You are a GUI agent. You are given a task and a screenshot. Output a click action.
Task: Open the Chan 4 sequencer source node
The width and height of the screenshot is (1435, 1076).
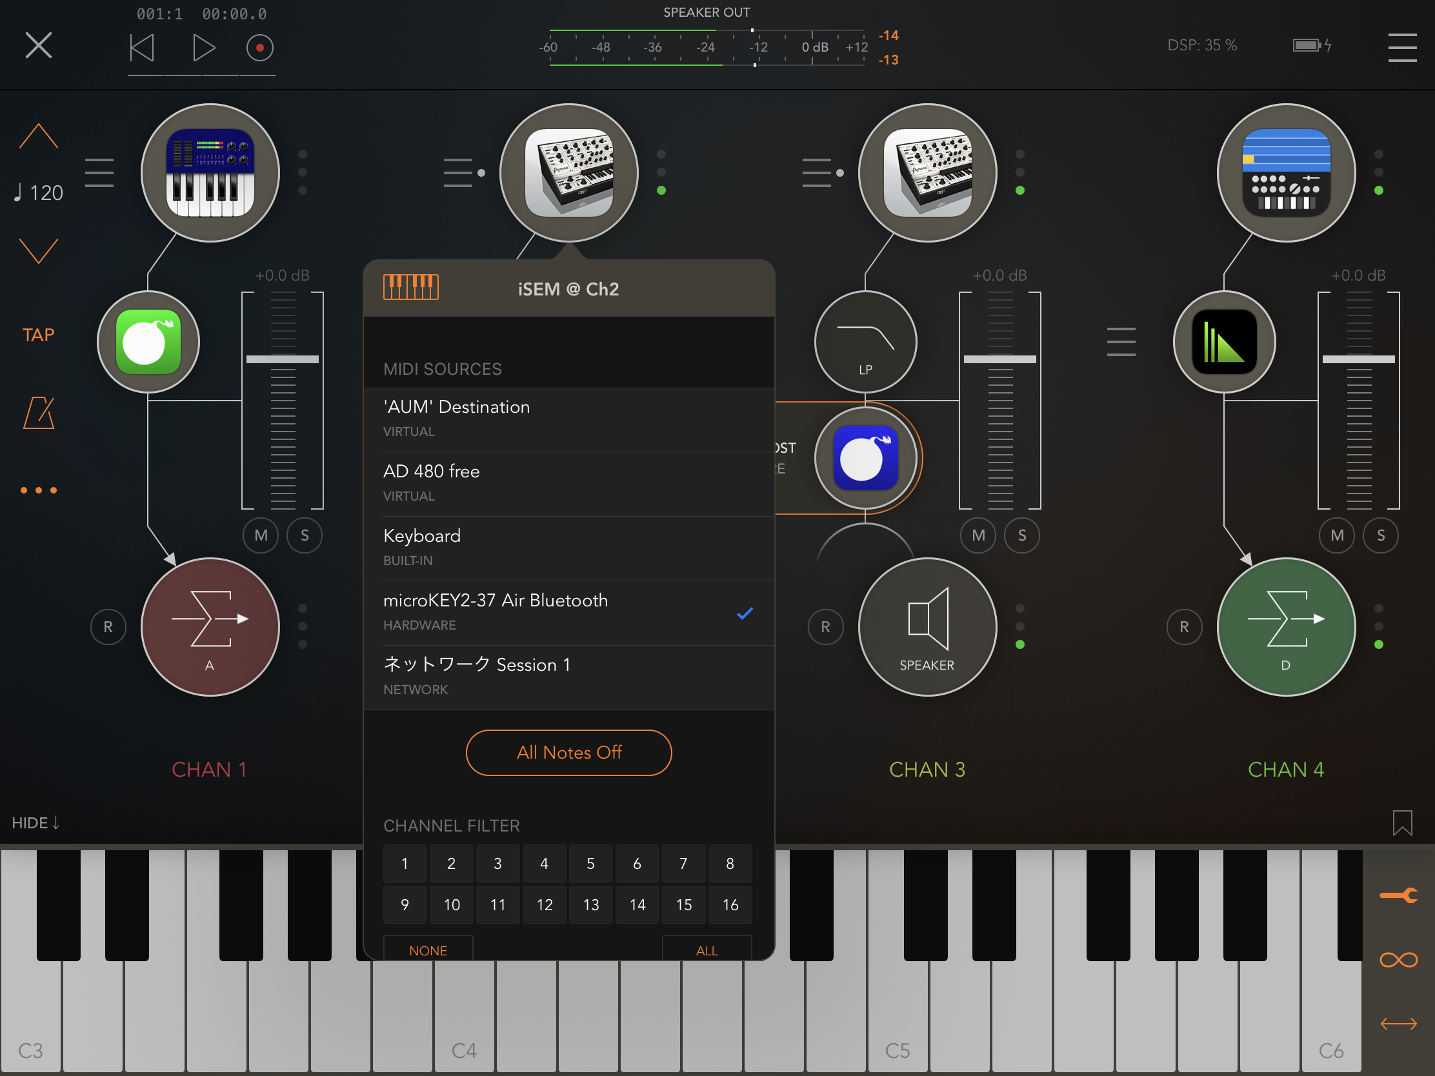pyautogui.click(x=1287, y=172)
